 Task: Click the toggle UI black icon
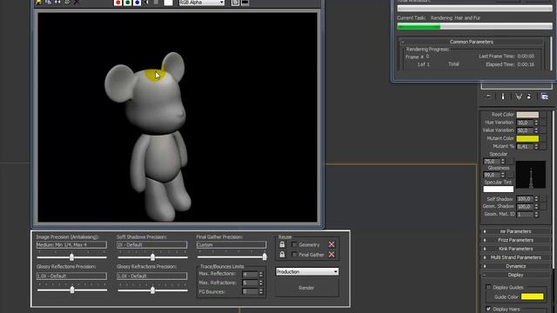click(x=245, y=3)
